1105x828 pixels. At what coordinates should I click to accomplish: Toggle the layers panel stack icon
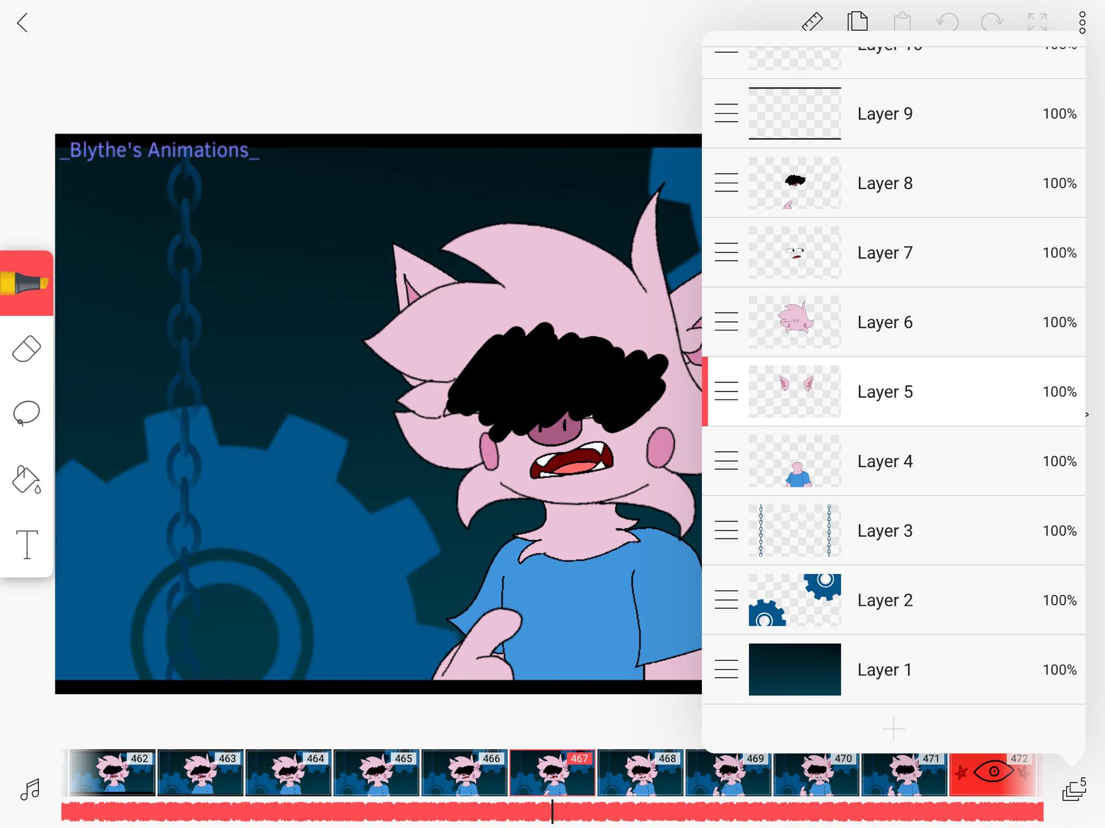1074,789
